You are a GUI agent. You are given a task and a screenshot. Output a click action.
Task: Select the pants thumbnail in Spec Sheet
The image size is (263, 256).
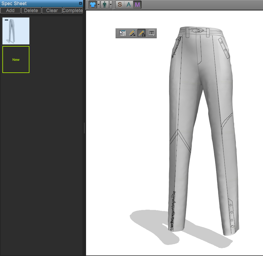16,31
